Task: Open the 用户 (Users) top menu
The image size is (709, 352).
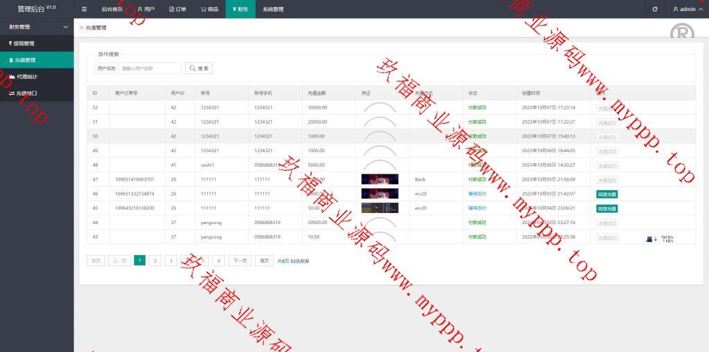Action: 145,9
